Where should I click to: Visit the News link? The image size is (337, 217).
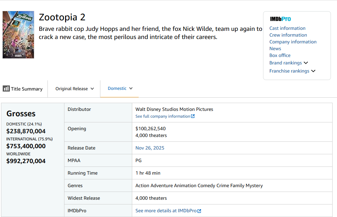pos(275,48)
